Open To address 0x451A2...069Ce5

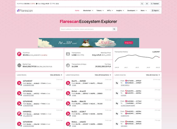click(134, 124)
